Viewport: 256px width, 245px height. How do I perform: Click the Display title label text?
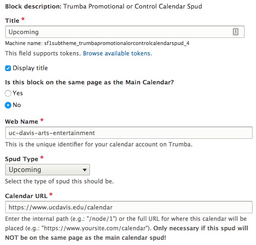point(30,68)
